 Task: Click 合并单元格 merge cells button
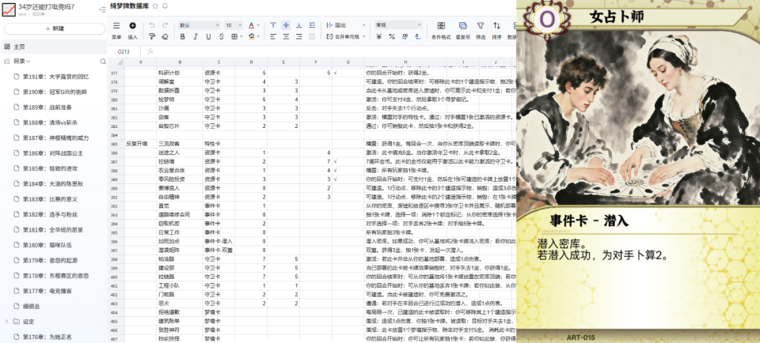[344, 36]
